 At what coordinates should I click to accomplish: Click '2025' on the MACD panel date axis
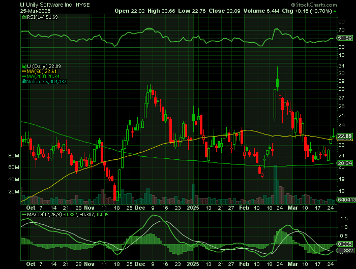point(193,264)
